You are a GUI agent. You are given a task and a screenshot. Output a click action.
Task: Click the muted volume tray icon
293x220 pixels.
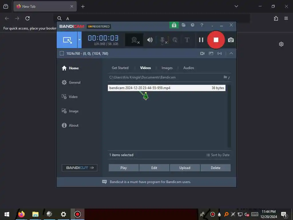(247, 214)
